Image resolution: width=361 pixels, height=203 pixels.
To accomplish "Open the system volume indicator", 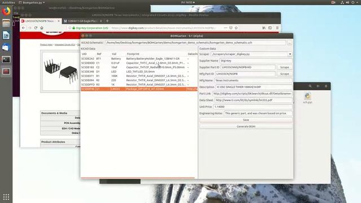I will point(347,2).
